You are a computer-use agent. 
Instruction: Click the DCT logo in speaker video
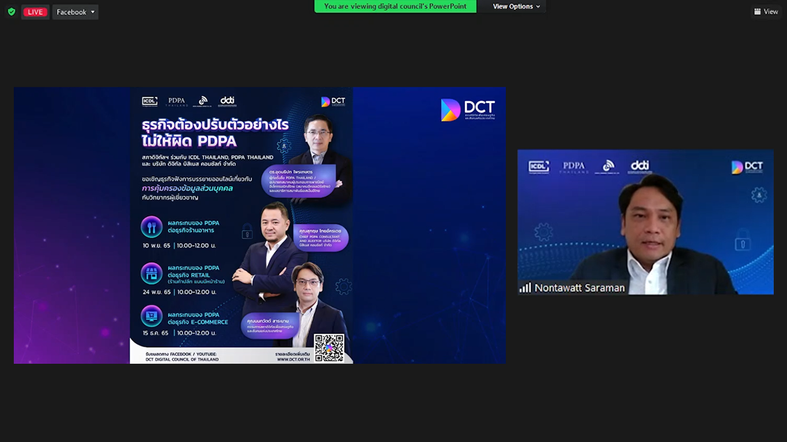pyautogui.click(x=747, y=167)
